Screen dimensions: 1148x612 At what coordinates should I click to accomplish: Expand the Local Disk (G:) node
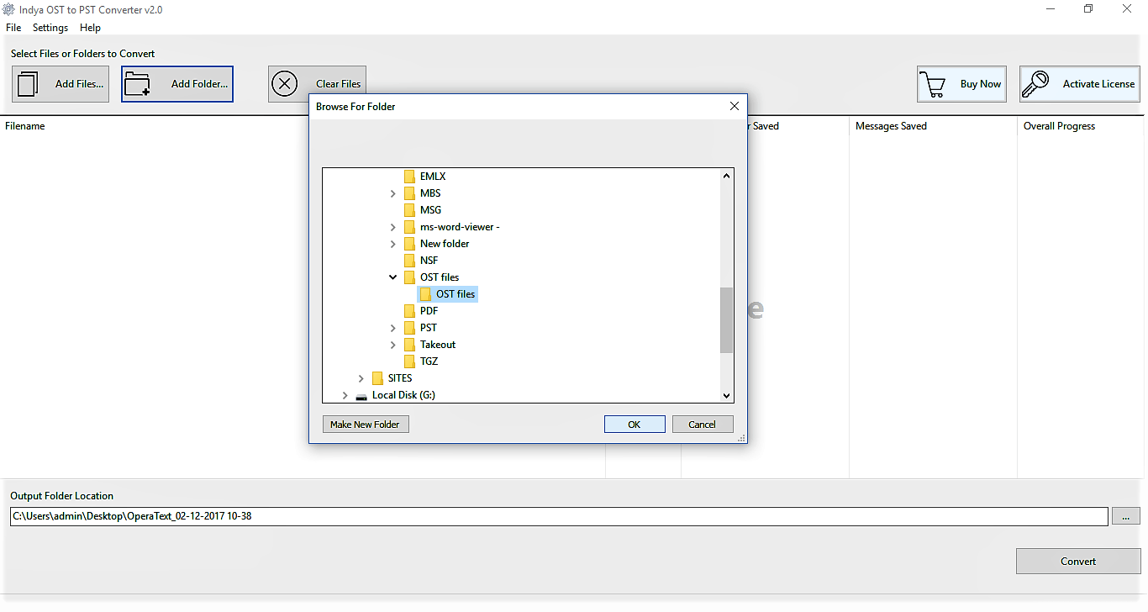(345, 395)
